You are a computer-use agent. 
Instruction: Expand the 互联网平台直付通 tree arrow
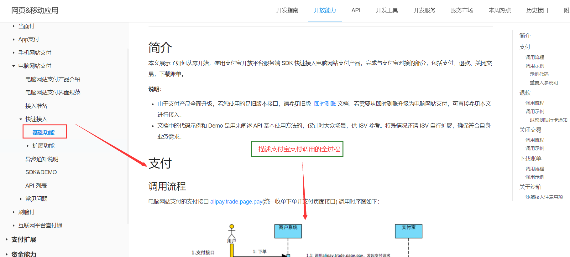13,225
